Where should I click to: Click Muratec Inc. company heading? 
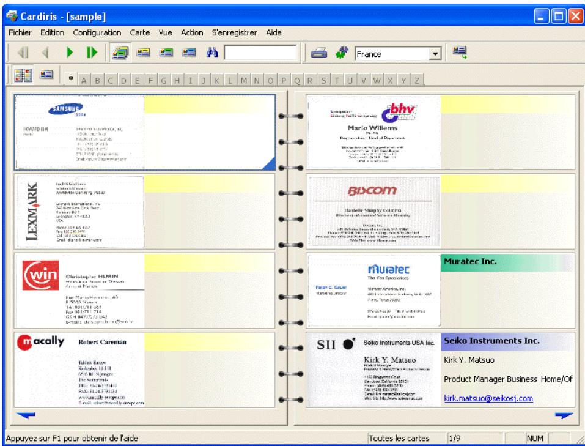pyautogui.click(x=470, y=261)
